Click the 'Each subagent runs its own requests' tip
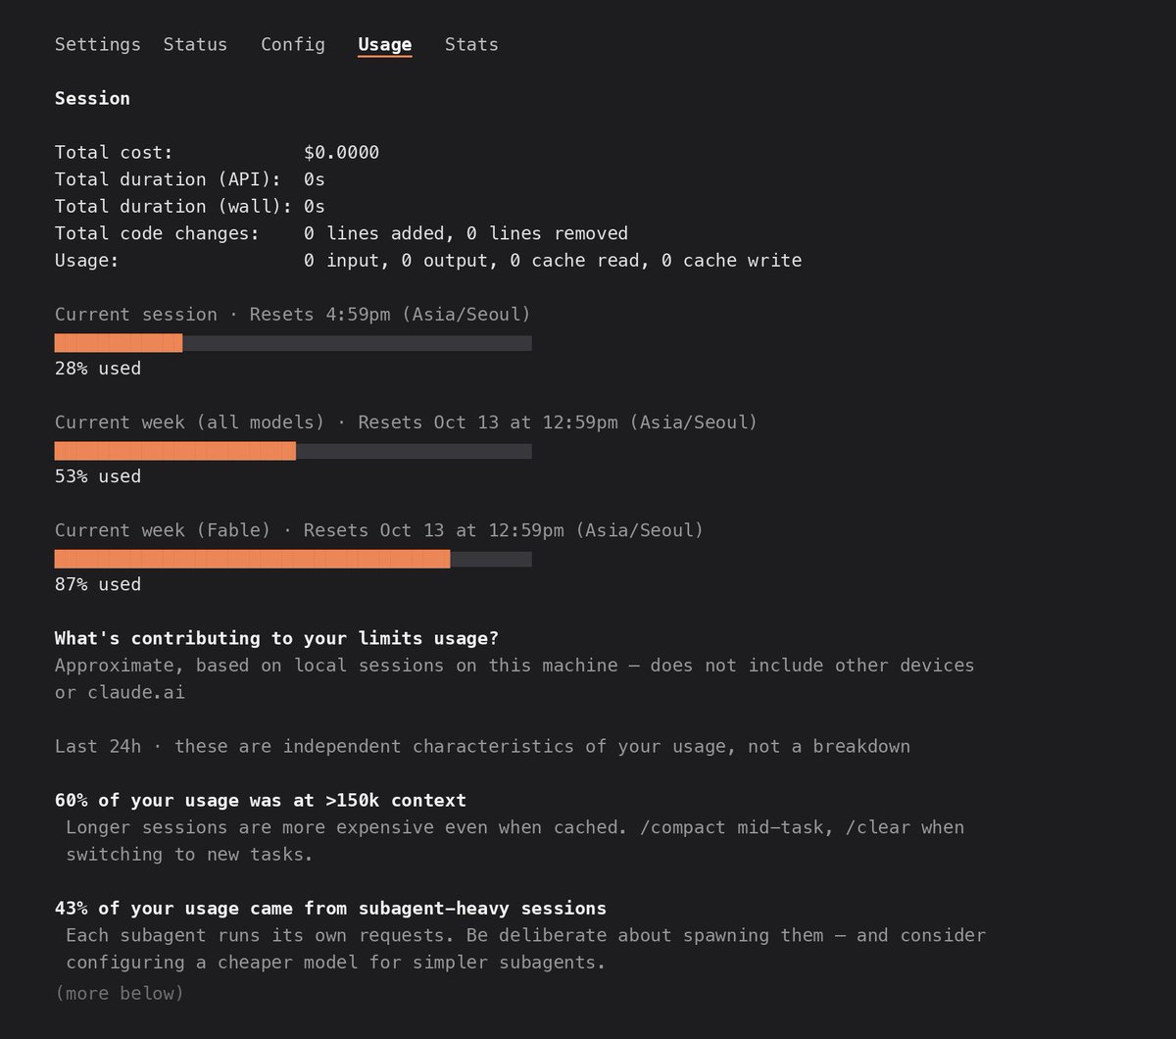Viewport: 1176px width, 1039px height. coord(525,949)
